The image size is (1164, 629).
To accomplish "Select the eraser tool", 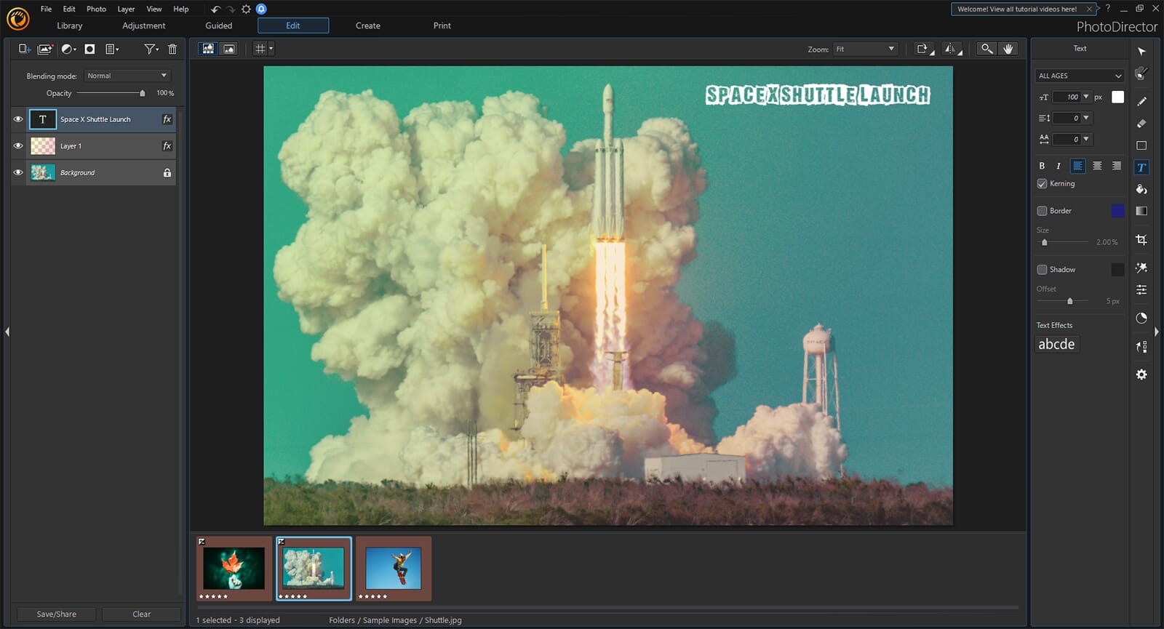I will tap(1141, 124).
